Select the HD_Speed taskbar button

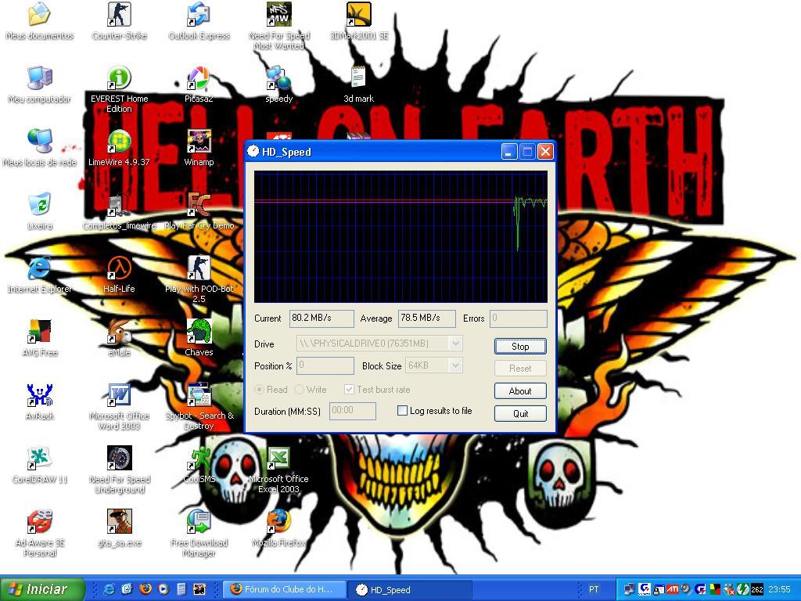point(410,589)
